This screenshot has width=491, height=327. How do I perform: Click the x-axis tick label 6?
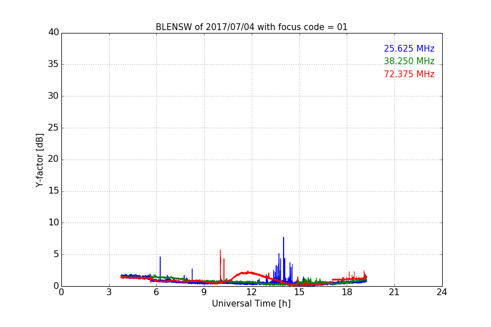click(x=156, y=292)
